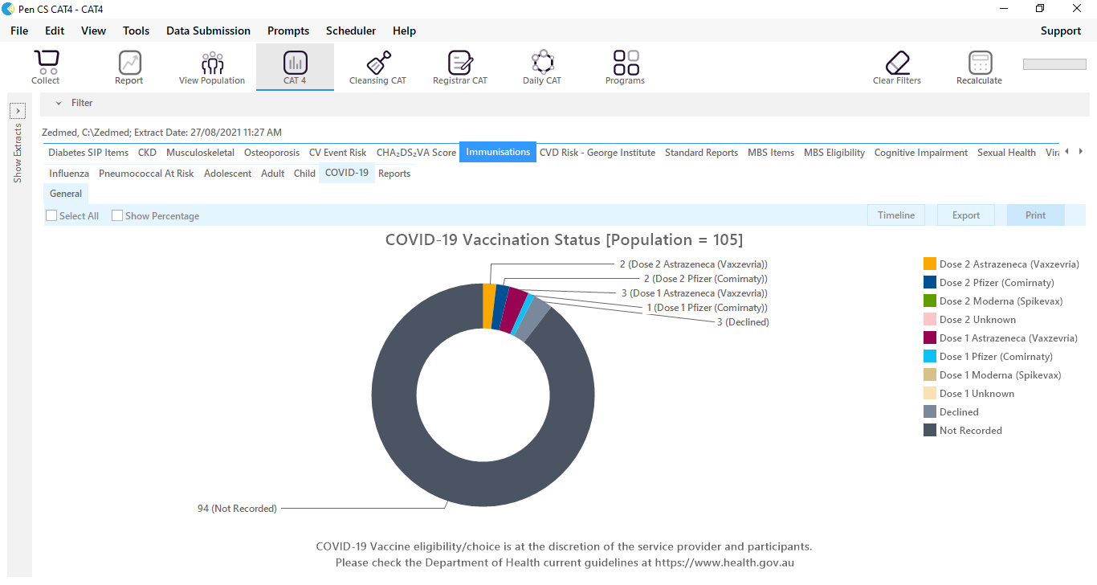Switch to Diabetes SIP Items tab

click(88, 153)
